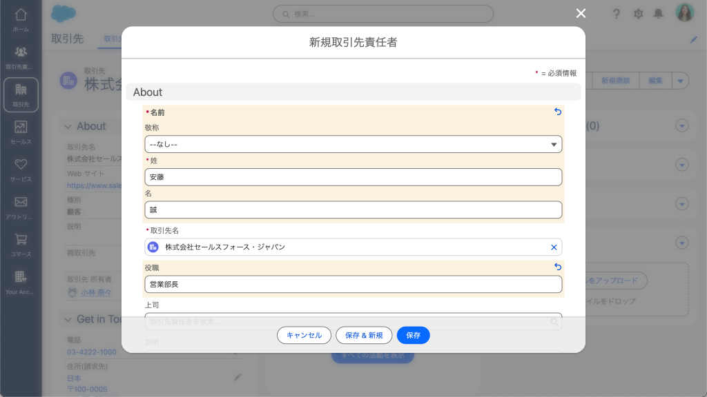Viewport: 707px width, 397px height.
Task: Click into the 役職 field with 営業部長
Action: coord(353,285)
